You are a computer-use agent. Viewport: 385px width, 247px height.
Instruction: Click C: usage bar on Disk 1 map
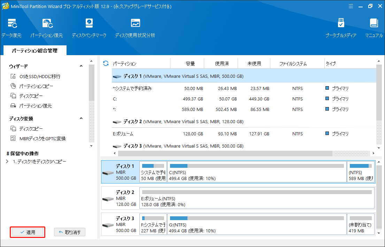click(257, 166)
